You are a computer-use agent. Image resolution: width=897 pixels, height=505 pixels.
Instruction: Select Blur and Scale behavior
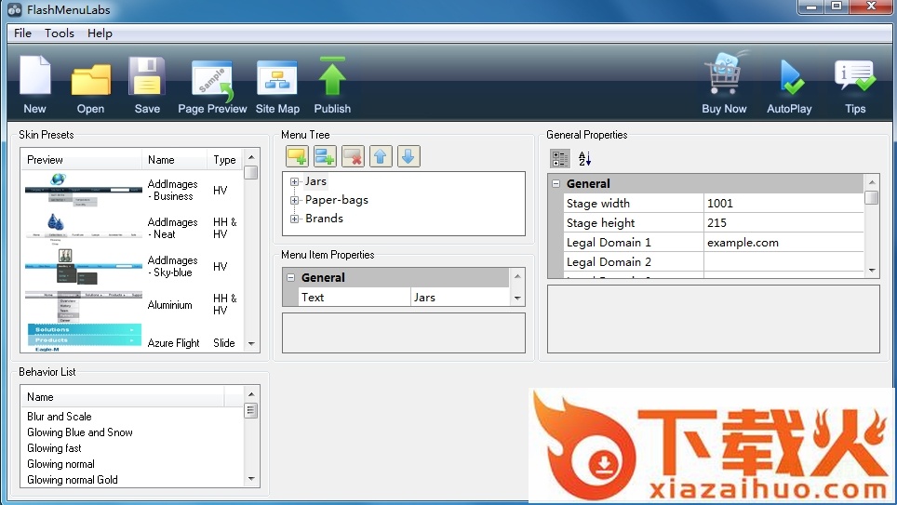(59, 417)
